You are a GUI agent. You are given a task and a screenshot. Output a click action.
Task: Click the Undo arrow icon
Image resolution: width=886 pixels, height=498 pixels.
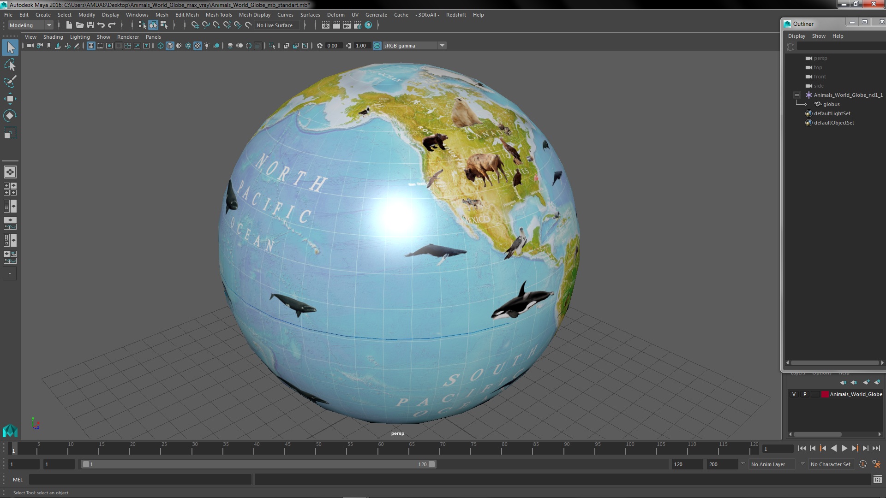101,25
